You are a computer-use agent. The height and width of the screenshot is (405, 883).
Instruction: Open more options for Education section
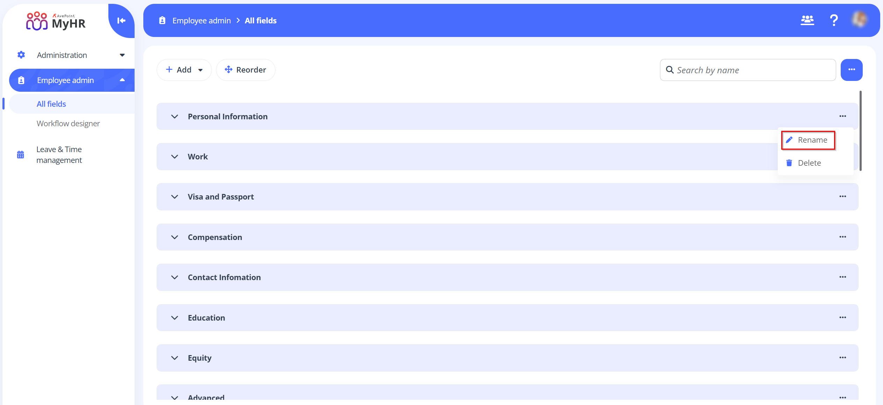[x=842, y=318]
